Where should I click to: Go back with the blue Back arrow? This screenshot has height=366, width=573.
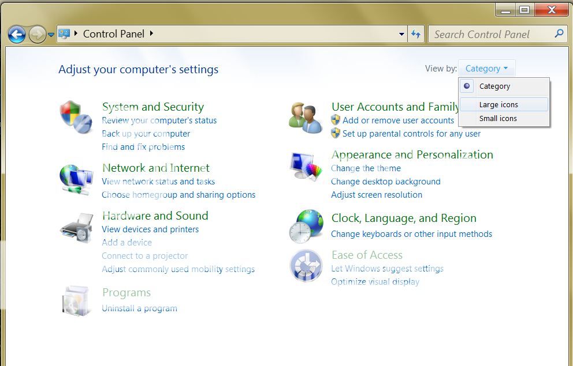click(17, 35)
